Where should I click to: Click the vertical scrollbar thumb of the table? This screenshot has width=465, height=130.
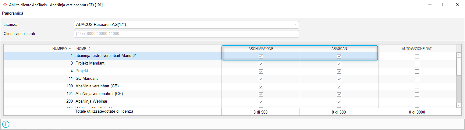pos(459,66)
